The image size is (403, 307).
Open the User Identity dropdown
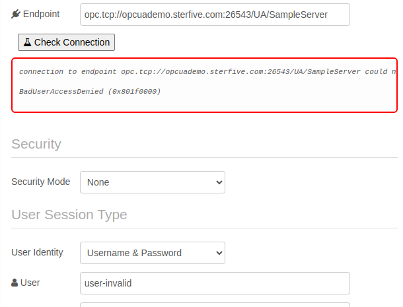[153, 253]
